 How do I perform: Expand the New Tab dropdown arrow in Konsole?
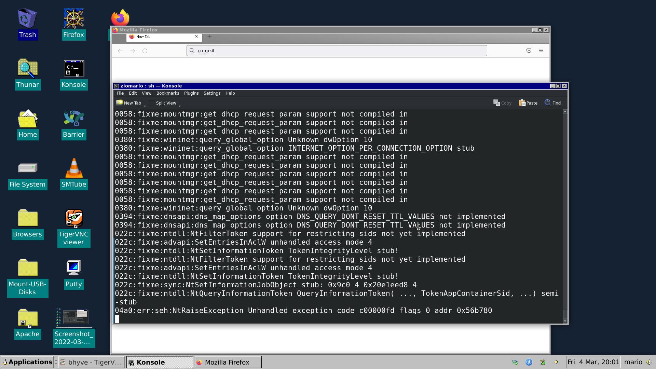click(145, 105)
